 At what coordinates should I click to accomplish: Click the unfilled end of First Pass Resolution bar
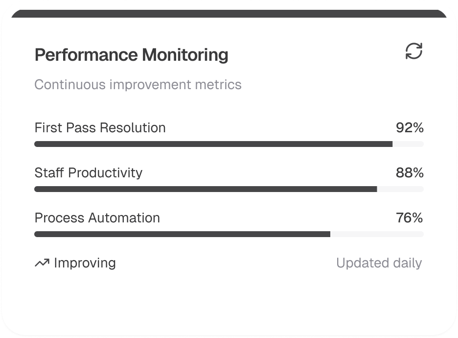408,144
